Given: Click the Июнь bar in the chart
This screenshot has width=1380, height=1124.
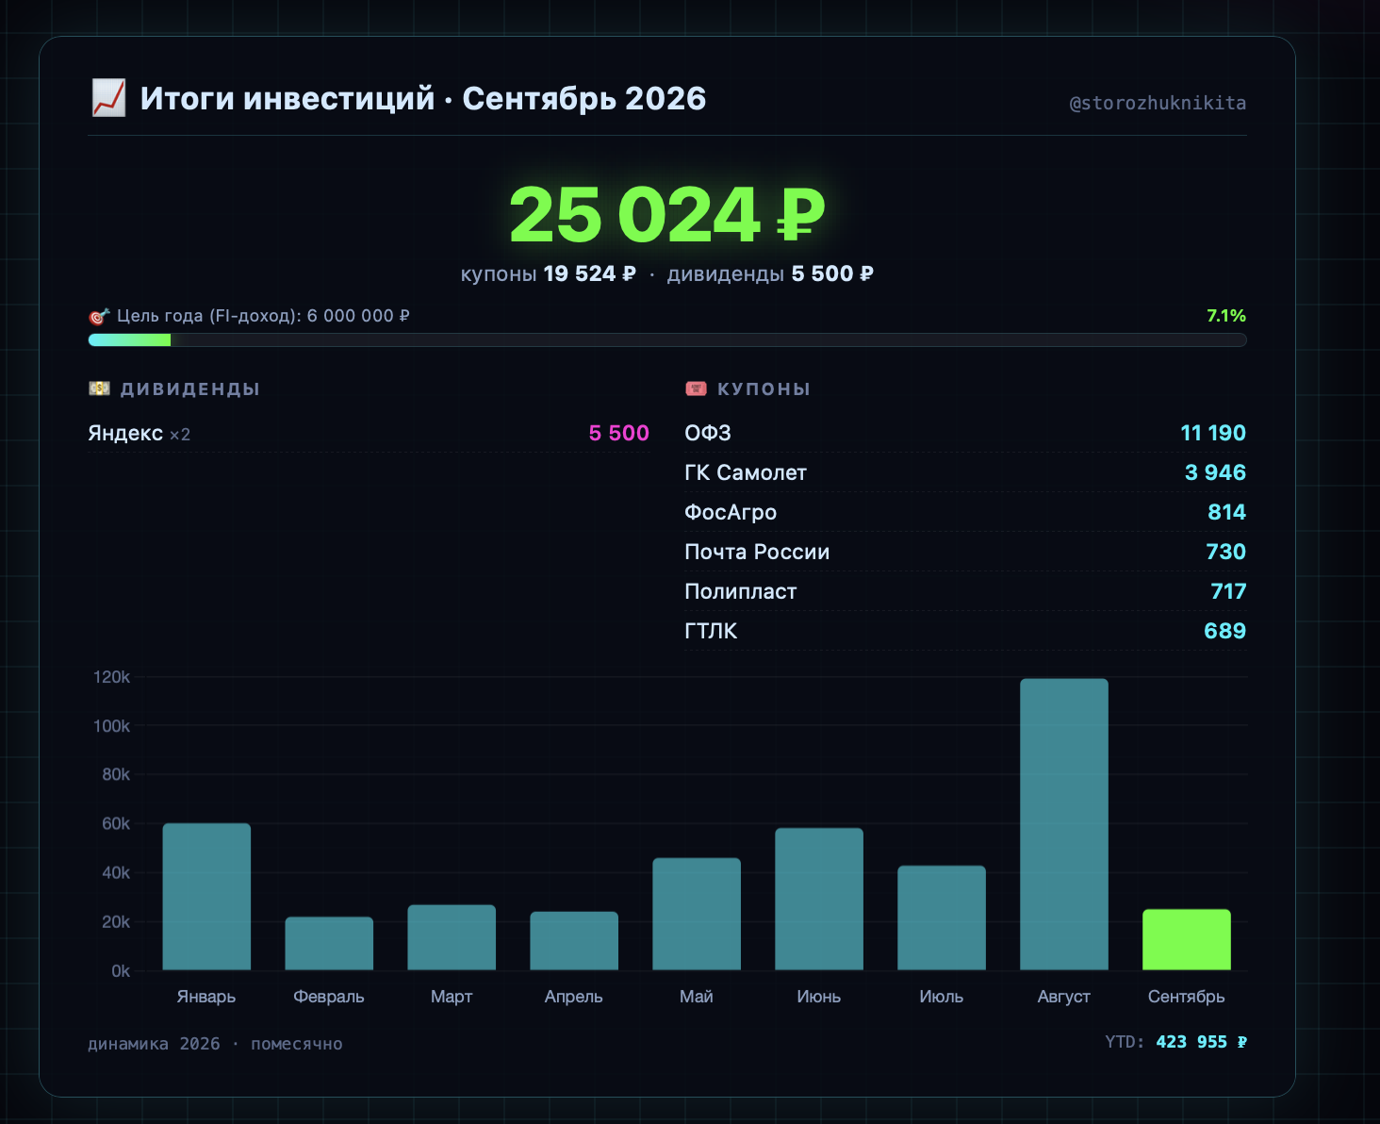Looking at the screenshot, I should (819, 899).
